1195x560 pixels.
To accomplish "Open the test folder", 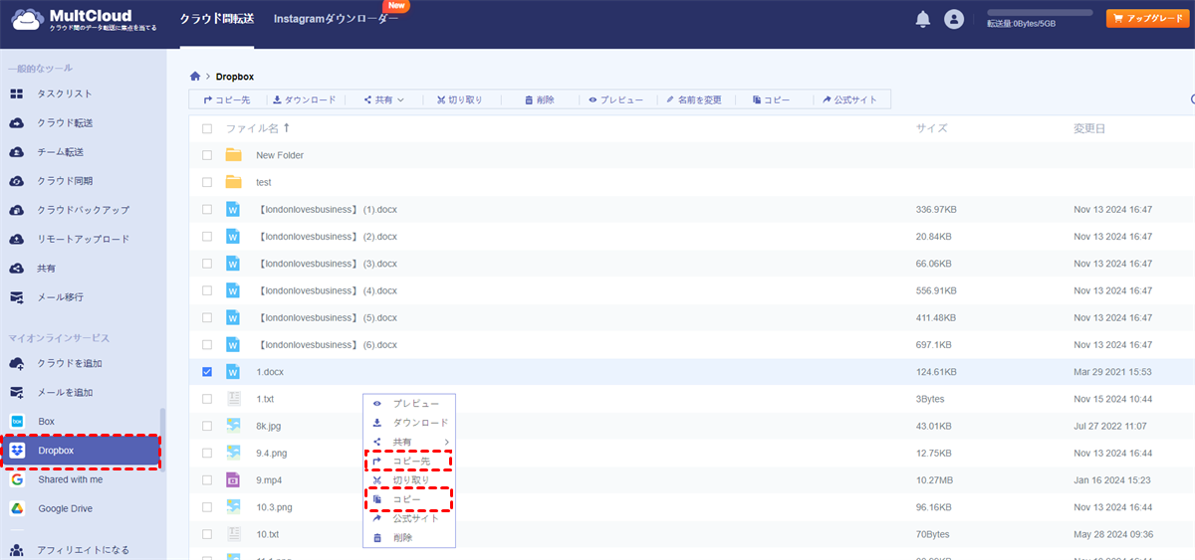I will pyautogui.click(x=264, y=183).
